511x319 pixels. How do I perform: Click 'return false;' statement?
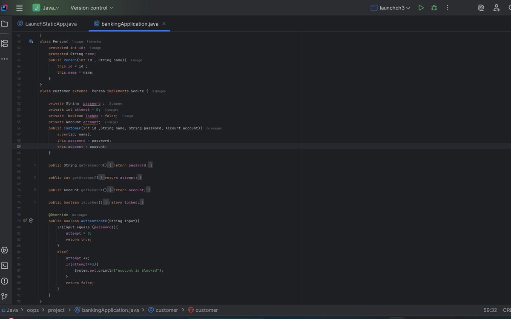click(80, 283)
